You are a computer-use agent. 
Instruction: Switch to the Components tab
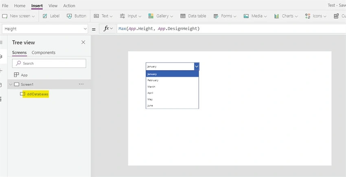(x=44, y=52)
